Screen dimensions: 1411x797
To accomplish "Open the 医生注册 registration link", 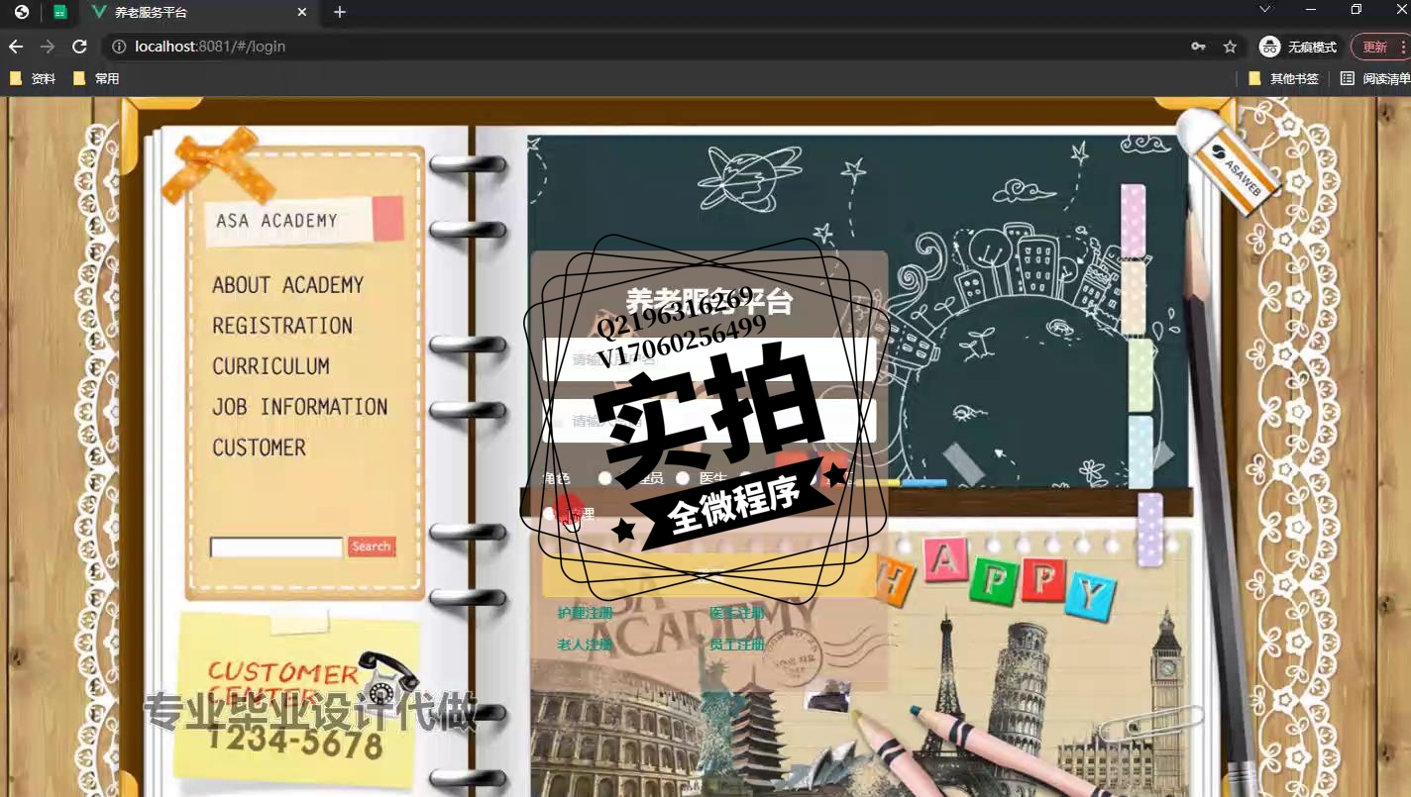I will pyautogui.click(x=737, y=613).
